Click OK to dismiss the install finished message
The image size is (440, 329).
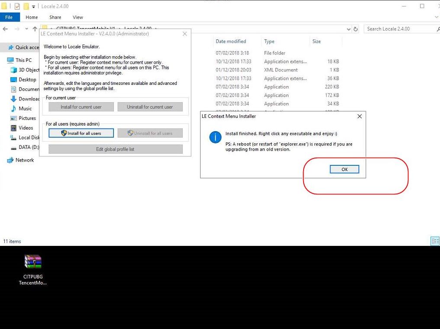click(x=344, y=169)
